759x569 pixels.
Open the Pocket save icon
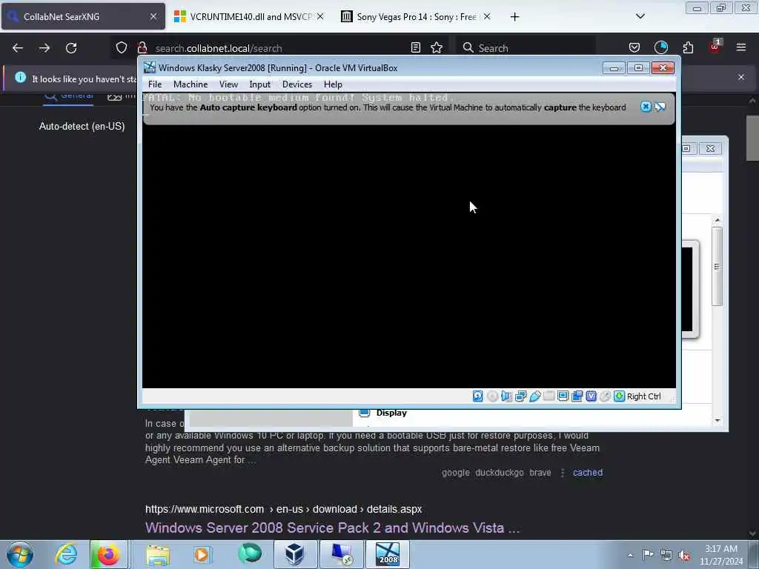(634, 47)
